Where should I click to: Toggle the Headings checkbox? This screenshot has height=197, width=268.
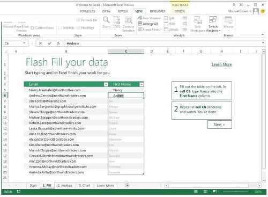(78, 28)
